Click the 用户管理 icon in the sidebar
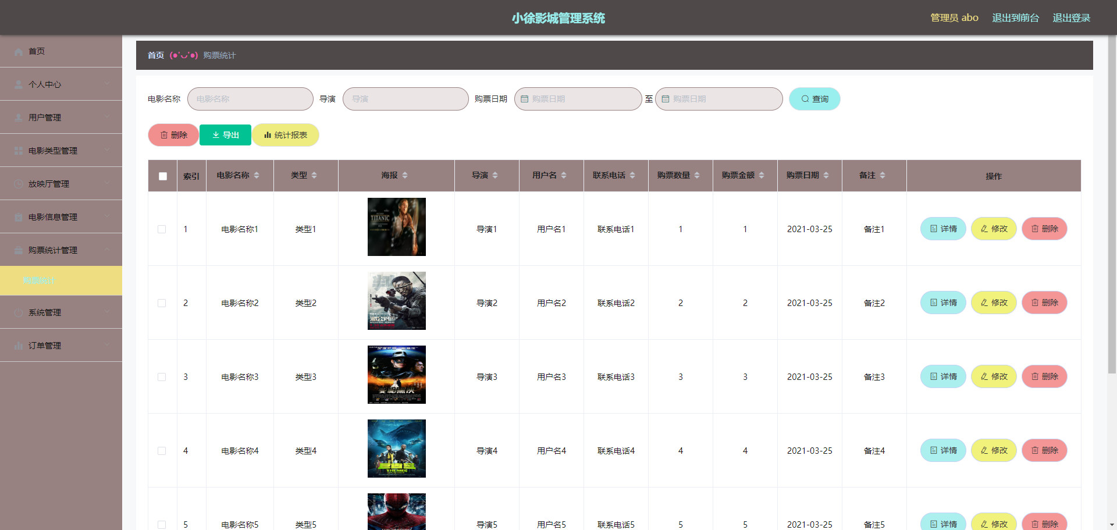 pyautogui.click(x=19, y=118)
